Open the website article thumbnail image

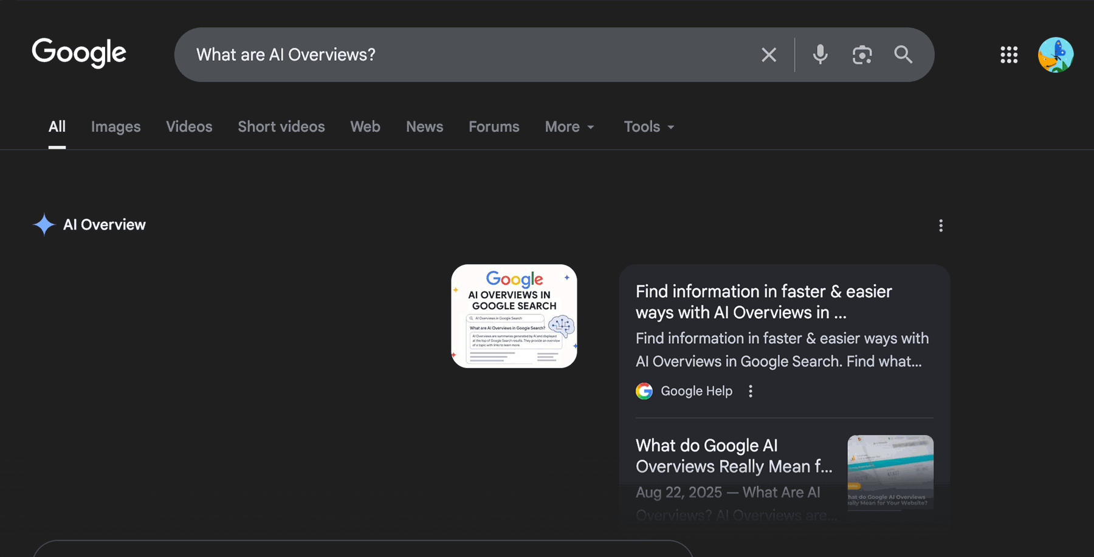coord(890,473)
